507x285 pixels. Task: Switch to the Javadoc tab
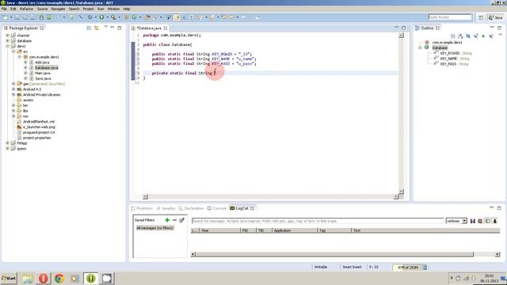166,208
